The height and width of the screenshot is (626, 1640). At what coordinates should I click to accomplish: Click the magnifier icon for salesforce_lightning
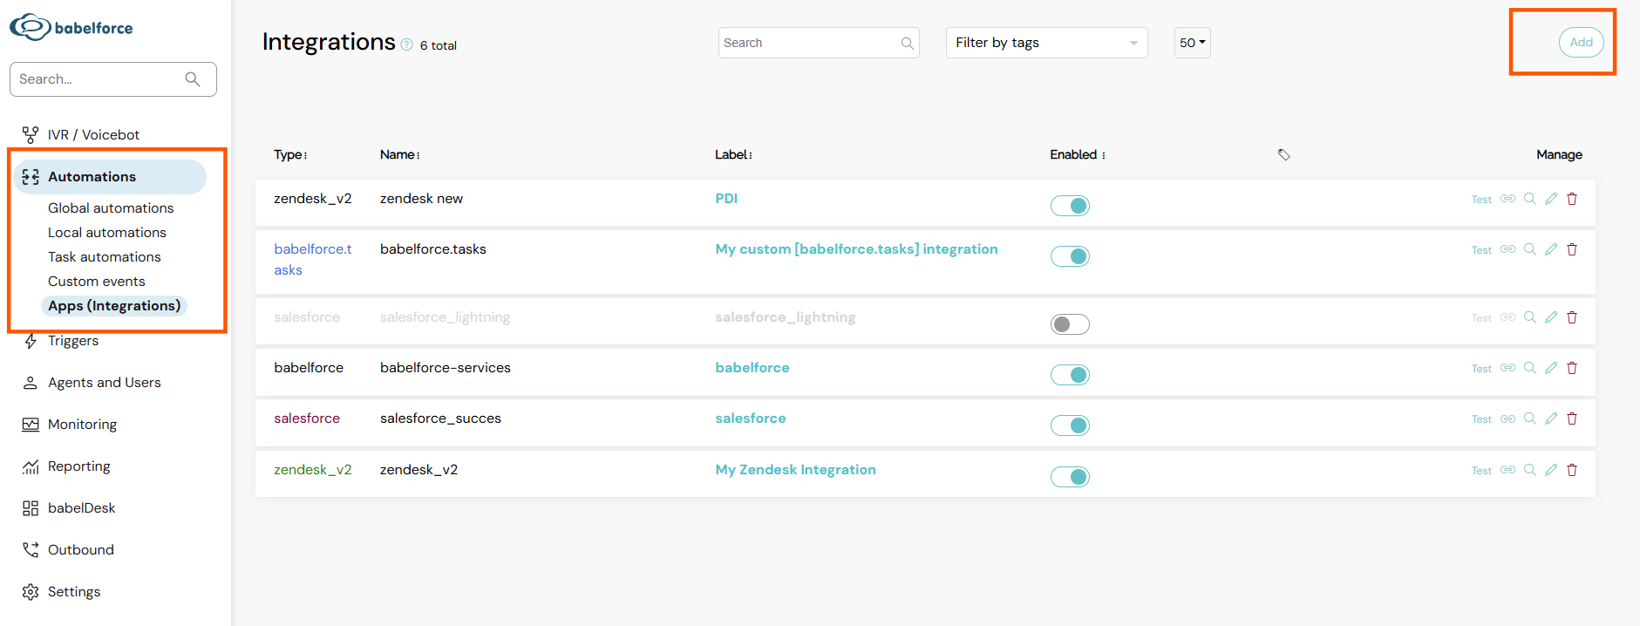[1529, 317]
